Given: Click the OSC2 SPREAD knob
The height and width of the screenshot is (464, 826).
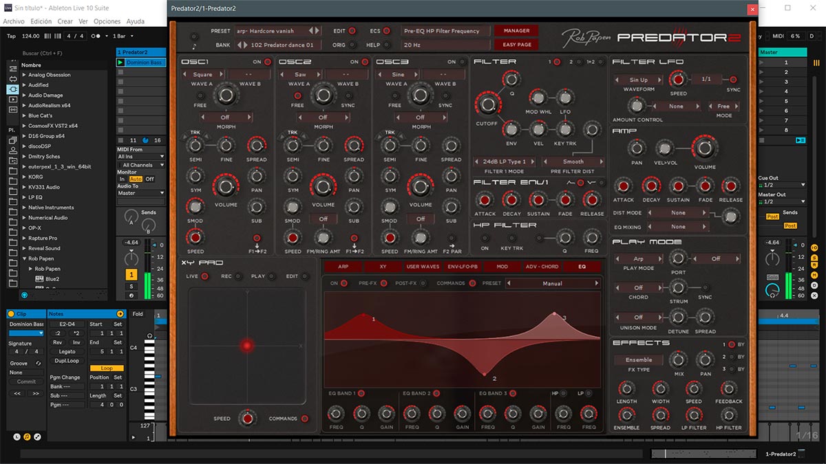Looking at the screenshot, I should point(354,145).
